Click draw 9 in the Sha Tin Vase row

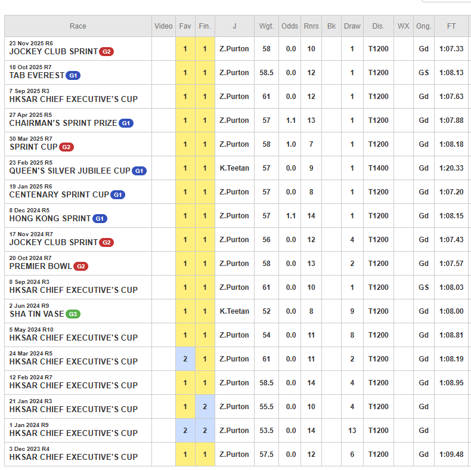[352, 311]
